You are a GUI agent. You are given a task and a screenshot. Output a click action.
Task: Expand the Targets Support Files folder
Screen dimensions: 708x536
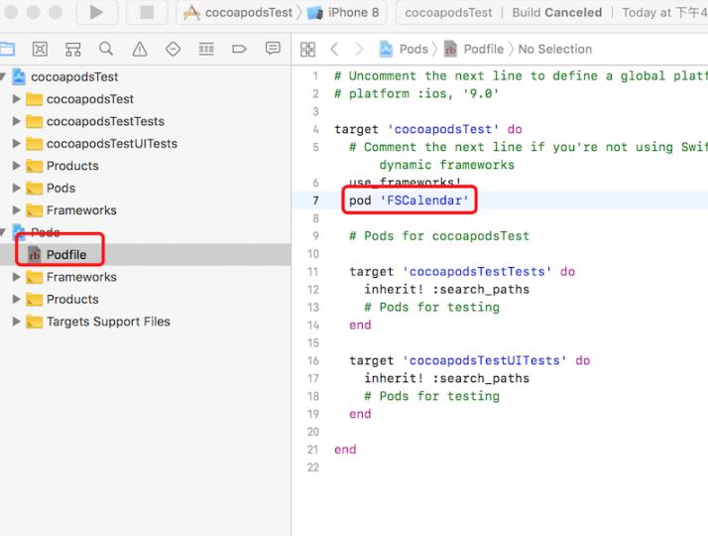16,322
